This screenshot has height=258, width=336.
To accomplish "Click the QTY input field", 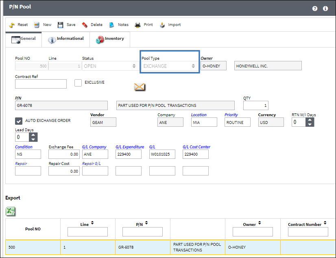I will 255,105.
